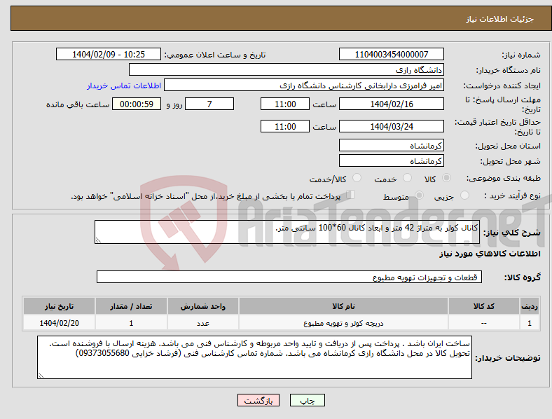The image size is (552, 419).
Task: Click the requester field امیر فرامرزی دارابخانی
Action: click(304, 85)
